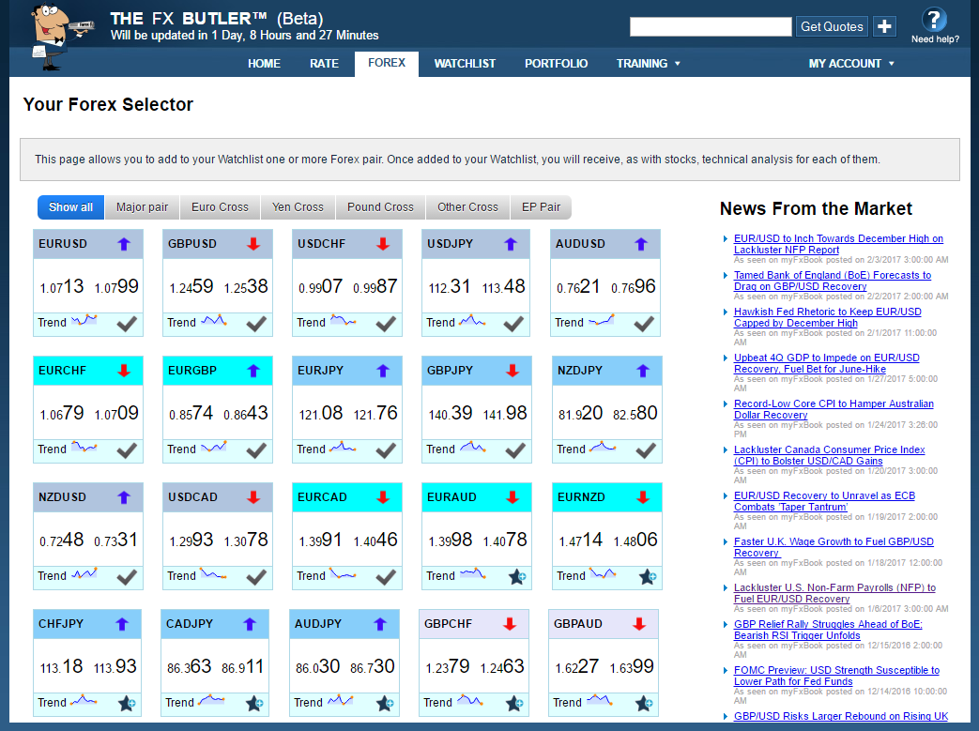Click the GBPCHF pair name
Image resolution: width=979 pixels, height=731 pixels.
pos(448,624)
